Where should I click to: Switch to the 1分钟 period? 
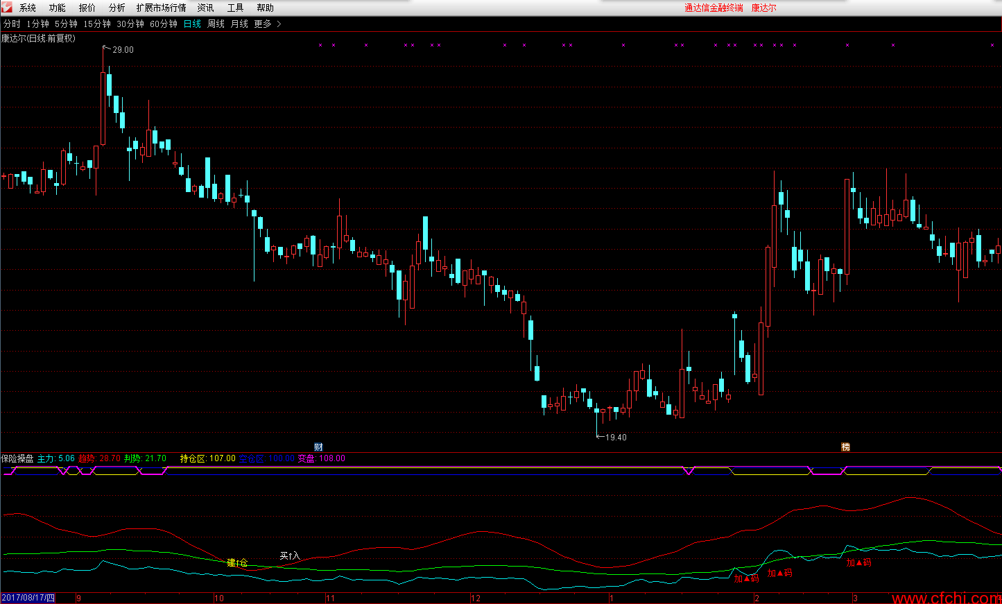(x=38, y=24)
